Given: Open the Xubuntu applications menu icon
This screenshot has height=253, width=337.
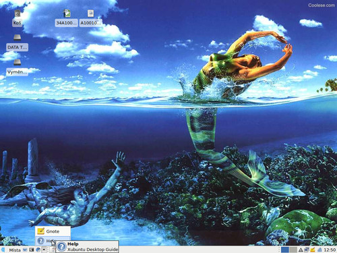Looking at the screenshot, I should pos(3,250).
